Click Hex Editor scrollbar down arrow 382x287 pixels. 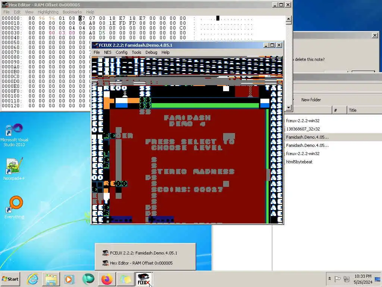tap(288, 107)
